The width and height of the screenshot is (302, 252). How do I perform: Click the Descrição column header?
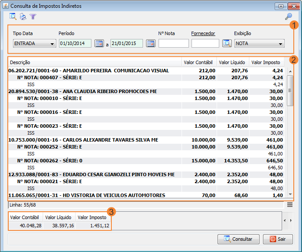point(95,62)
